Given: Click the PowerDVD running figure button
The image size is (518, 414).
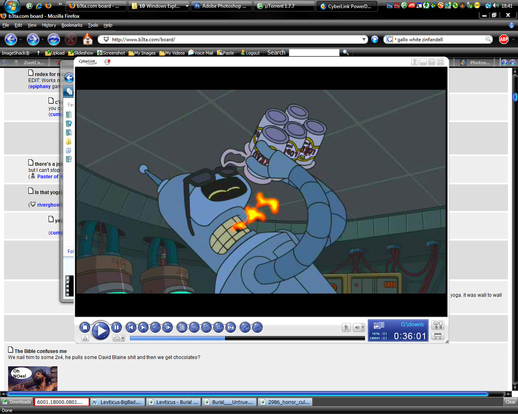Looking at the screenshot, I should click(346, 327).
